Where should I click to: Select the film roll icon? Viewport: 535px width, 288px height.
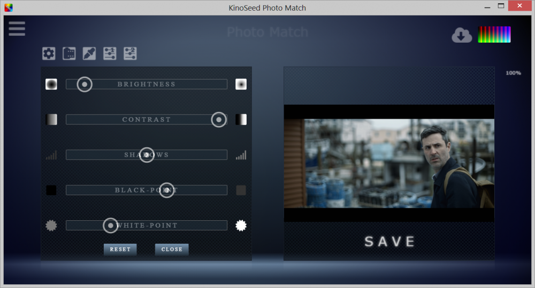pyautogui.click(x=69, y=53)
